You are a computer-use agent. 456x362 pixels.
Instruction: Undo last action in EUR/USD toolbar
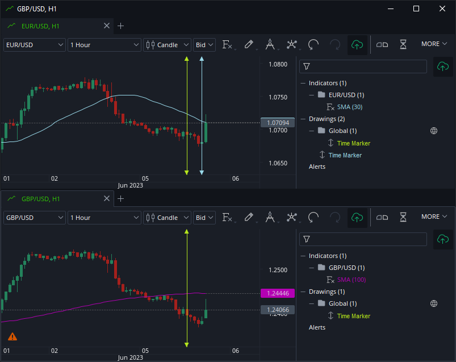coord(313,45)
